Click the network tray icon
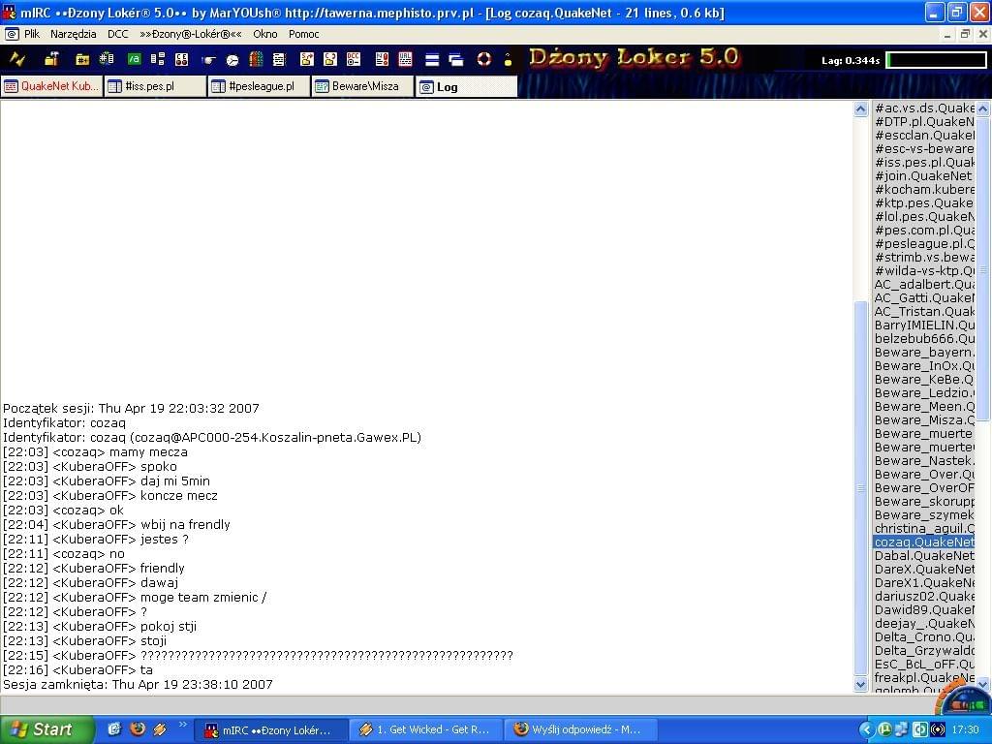The width and height of the screenshot is (992, 744). [x=901, y=729]
